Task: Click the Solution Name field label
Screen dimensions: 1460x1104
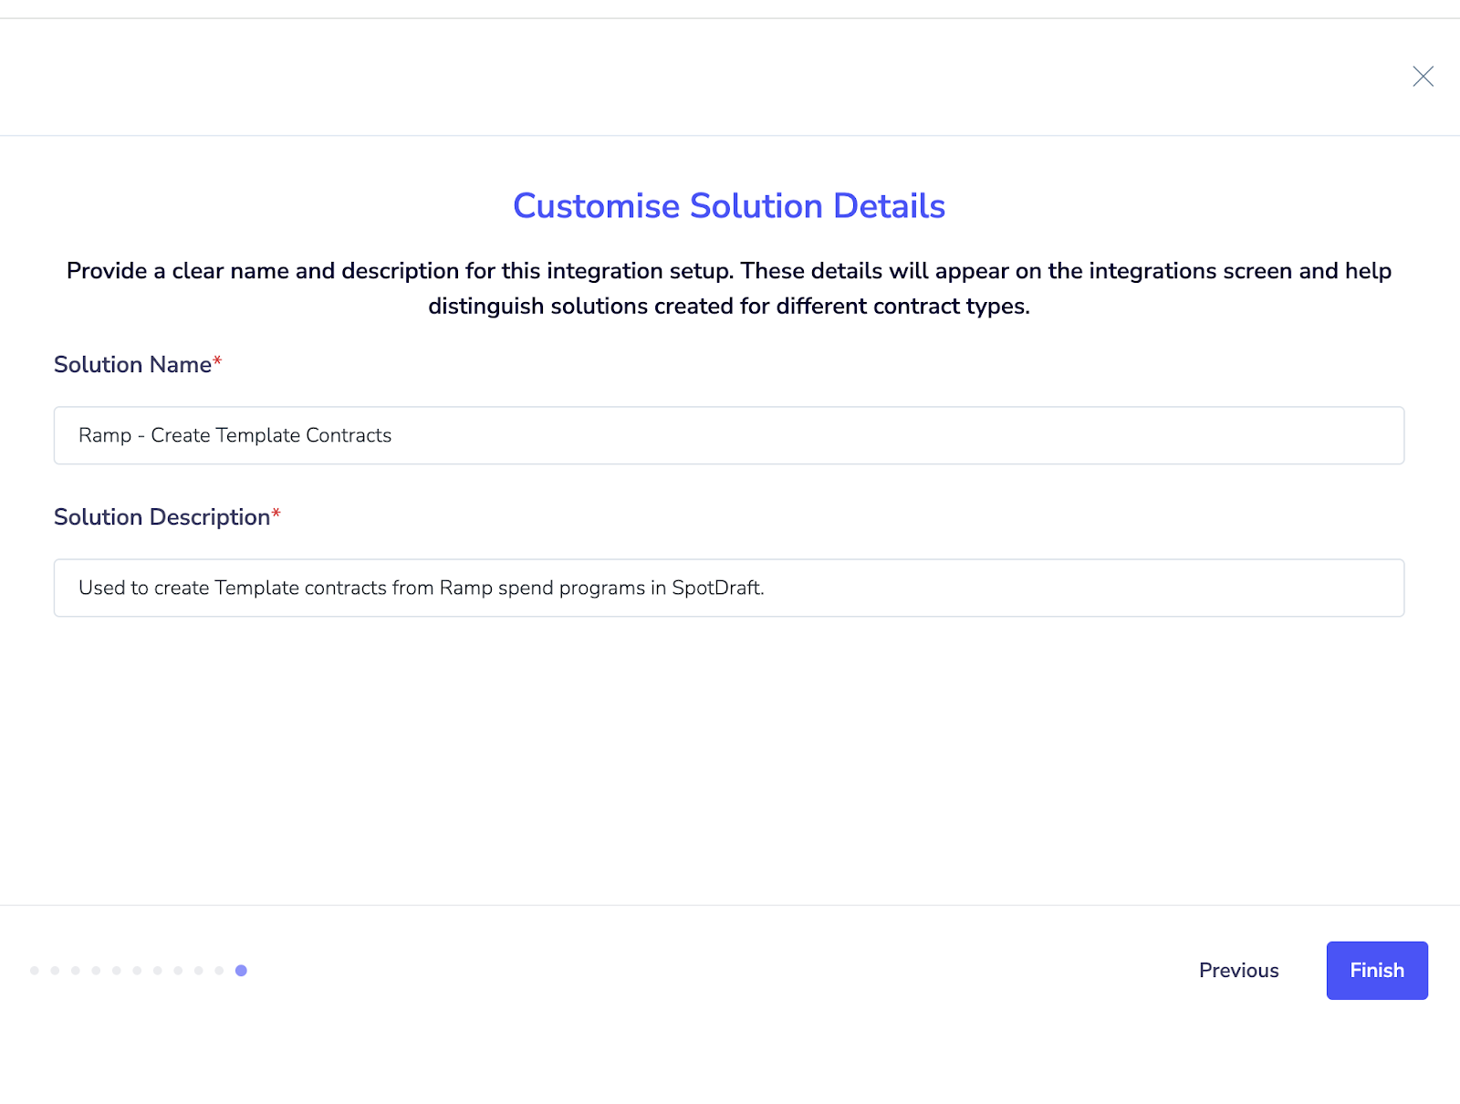Action: point(133,364)
